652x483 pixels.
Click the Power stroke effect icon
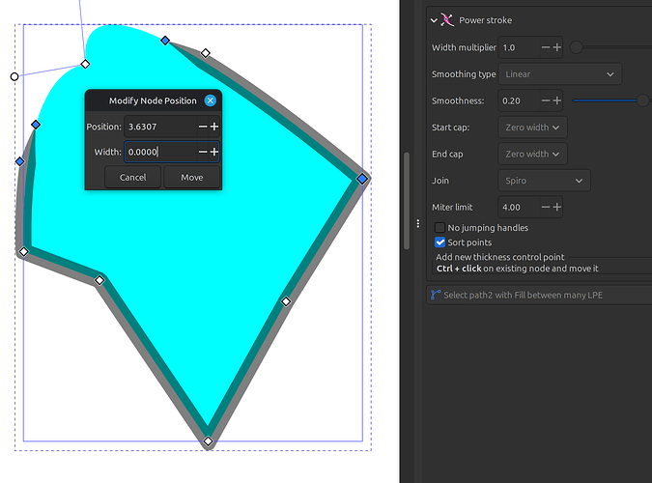point(447,20)
